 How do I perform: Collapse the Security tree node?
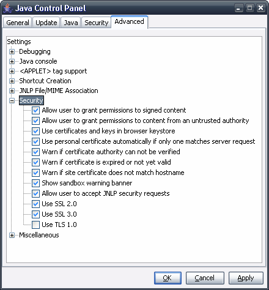12,100
